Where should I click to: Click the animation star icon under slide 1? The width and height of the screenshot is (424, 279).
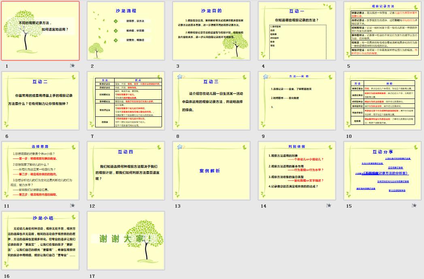click(72, 66)
